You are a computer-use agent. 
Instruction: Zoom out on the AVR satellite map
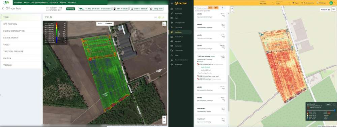164,122
